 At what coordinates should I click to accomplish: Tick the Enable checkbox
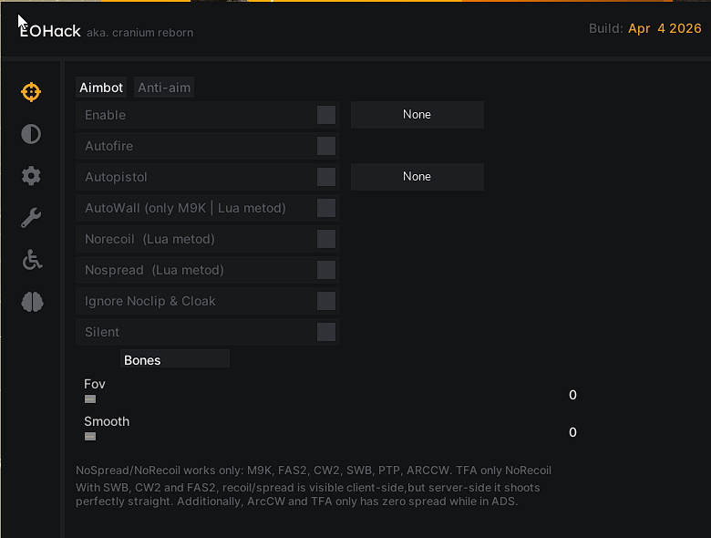(326, 115)
